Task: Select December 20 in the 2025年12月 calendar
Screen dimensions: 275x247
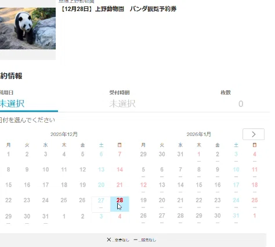Action: pyautogui.click(x=101, y=185)
